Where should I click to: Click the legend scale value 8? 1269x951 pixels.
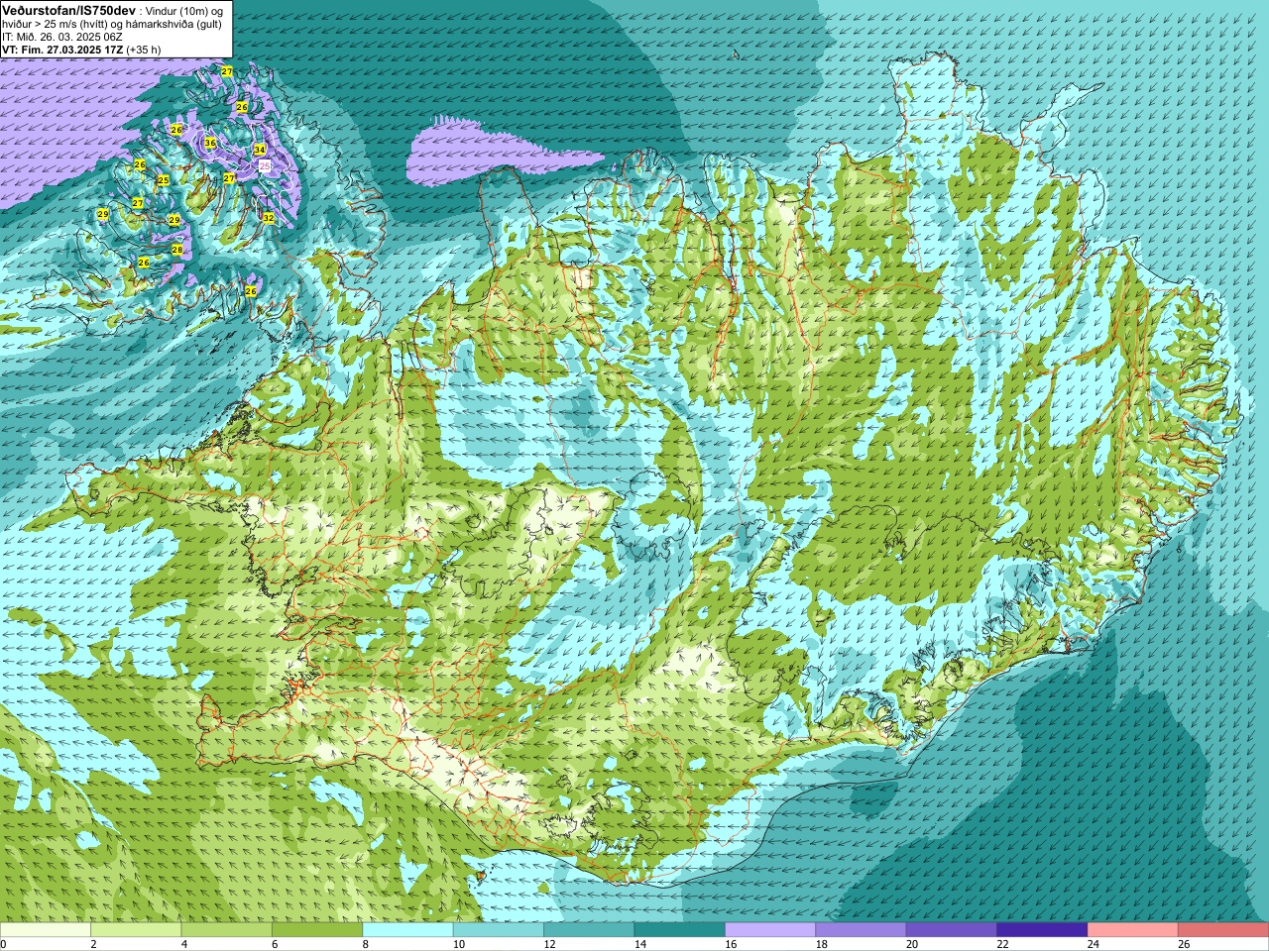(x=366, y=944)
